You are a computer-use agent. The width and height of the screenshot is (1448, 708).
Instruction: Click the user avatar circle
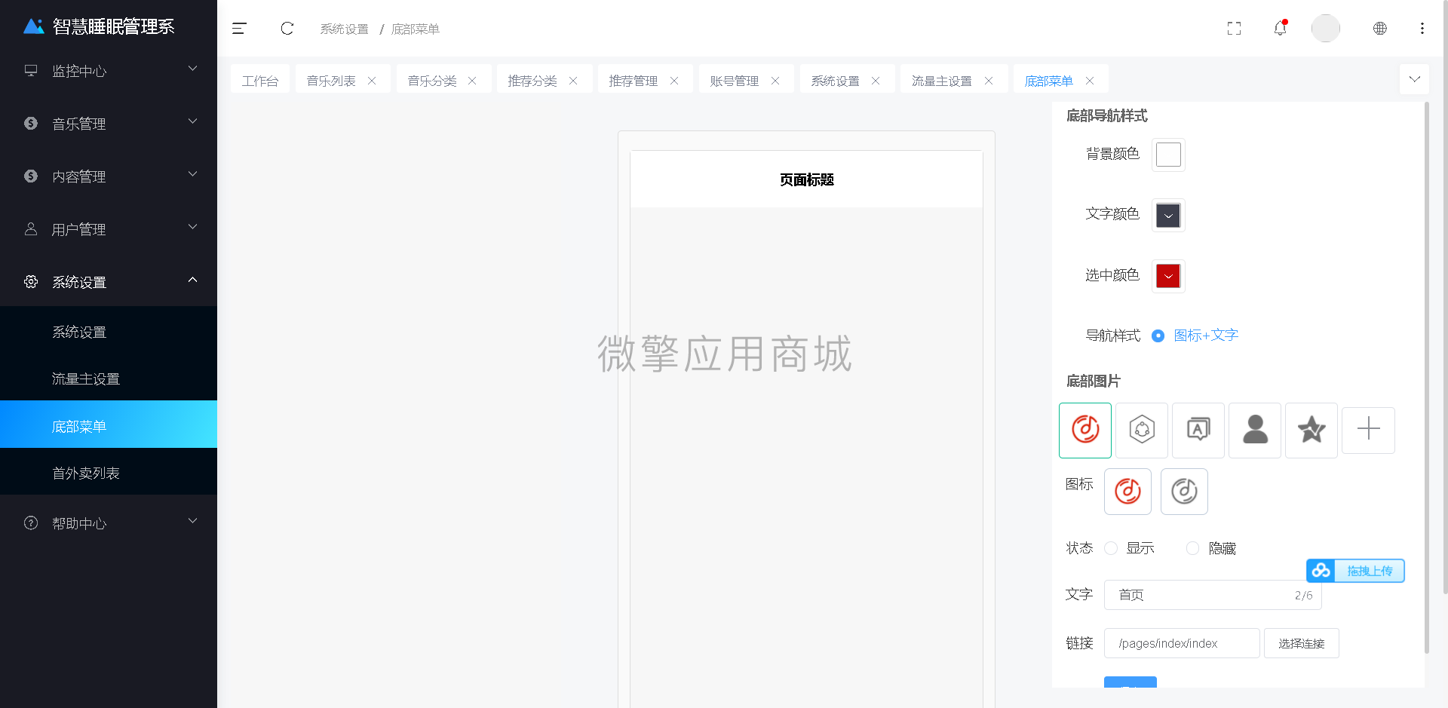tap(1326, 28)
